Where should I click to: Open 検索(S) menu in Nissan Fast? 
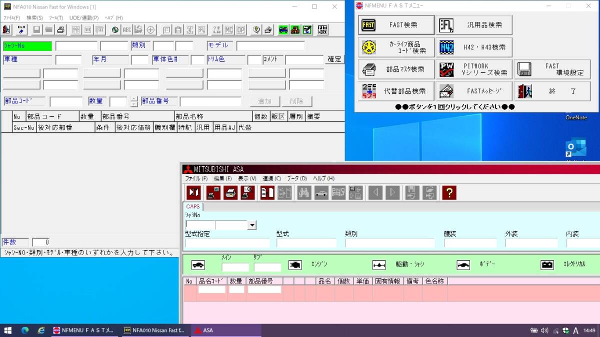(34, 18)
